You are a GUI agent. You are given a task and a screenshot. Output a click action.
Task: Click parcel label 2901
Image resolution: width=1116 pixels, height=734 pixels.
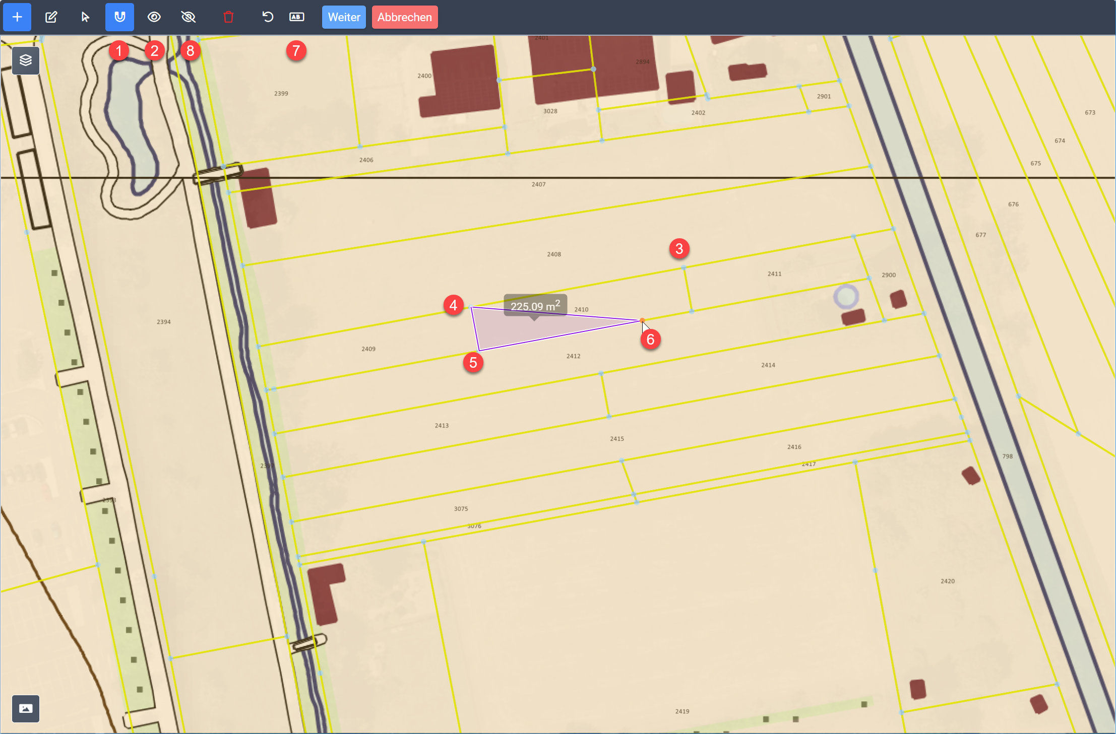coord(824,96)
